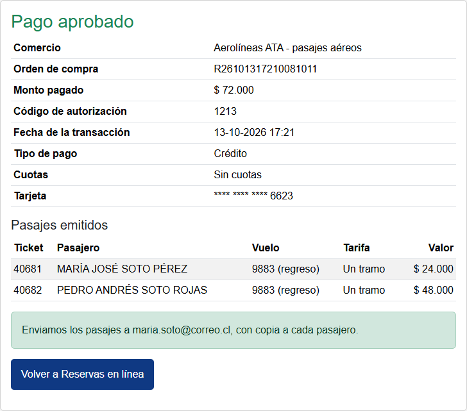Select the $ 72.000 paid amount
Viewport: 467px width, 411px height.
234,90
